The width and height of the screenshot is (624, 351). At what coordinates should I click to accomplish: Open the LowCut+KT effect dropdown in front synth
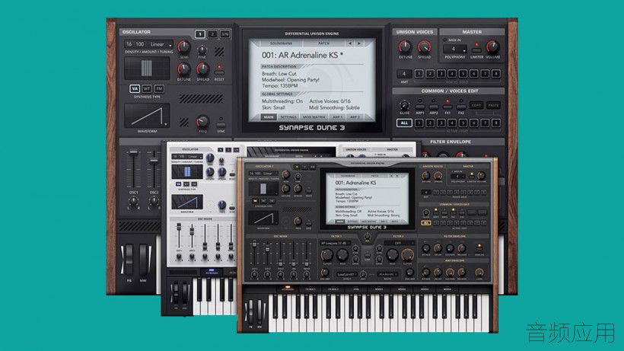point(346,275)
